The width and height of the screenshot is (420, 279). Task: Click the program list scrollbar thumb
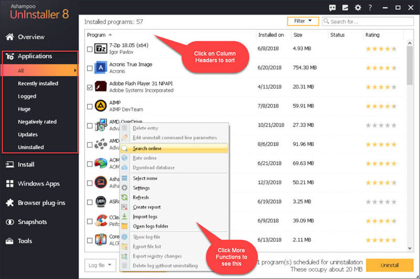click(409, 65)
